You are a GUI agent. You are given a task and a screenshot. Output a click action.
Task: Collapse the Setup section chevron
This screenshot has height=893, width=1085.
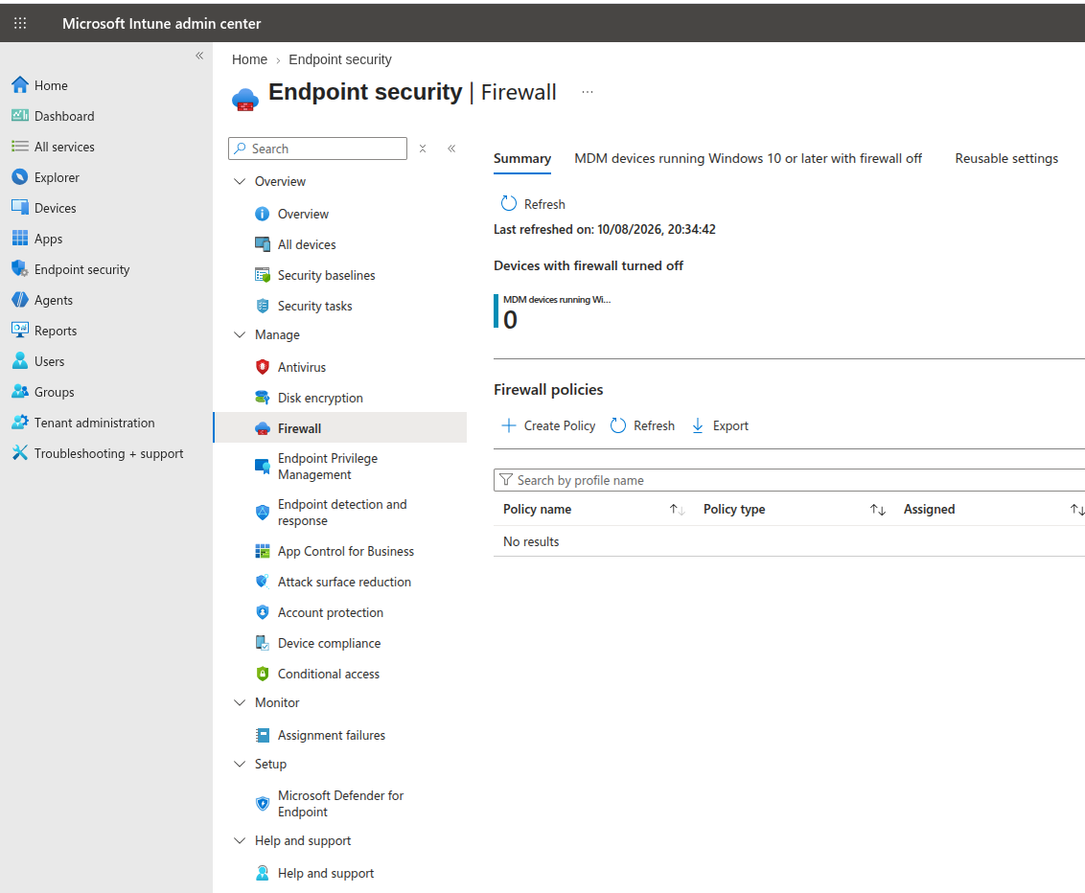[240, 764]
